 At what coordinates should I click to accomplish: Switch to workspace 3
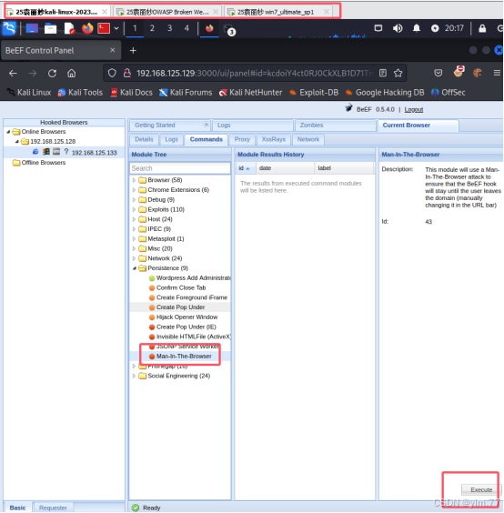169,28
